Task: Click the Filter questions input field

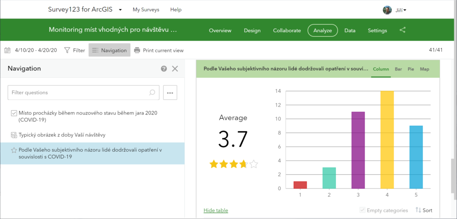Action: (78, 93)
